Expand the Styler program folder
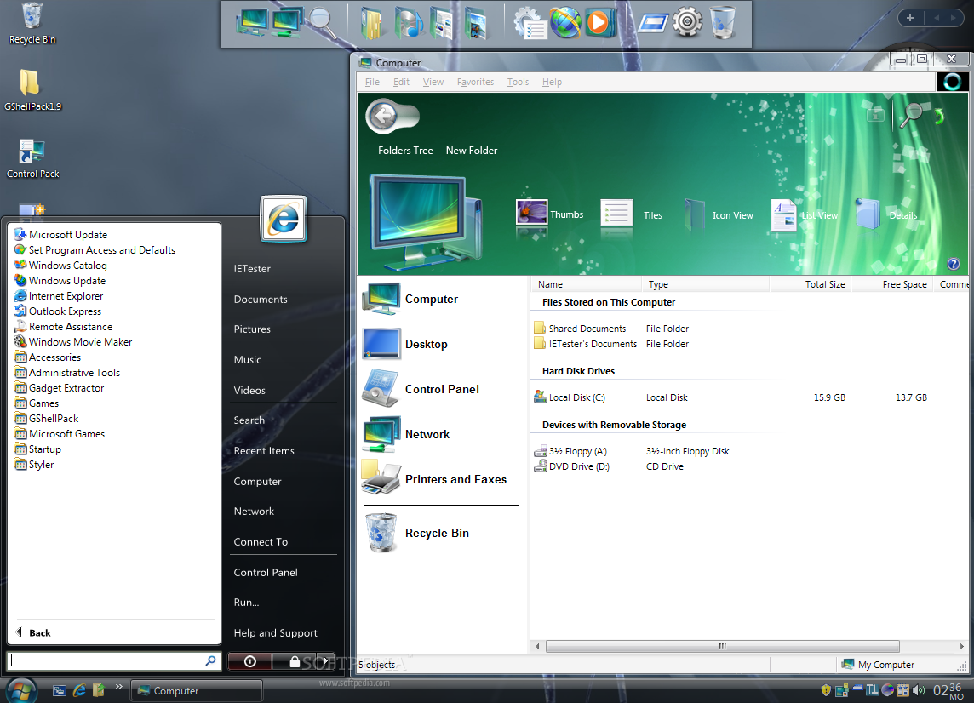Image resolution: width=974 pixels, height=703 pixels. pyautogui.click(x=33, y=465)
